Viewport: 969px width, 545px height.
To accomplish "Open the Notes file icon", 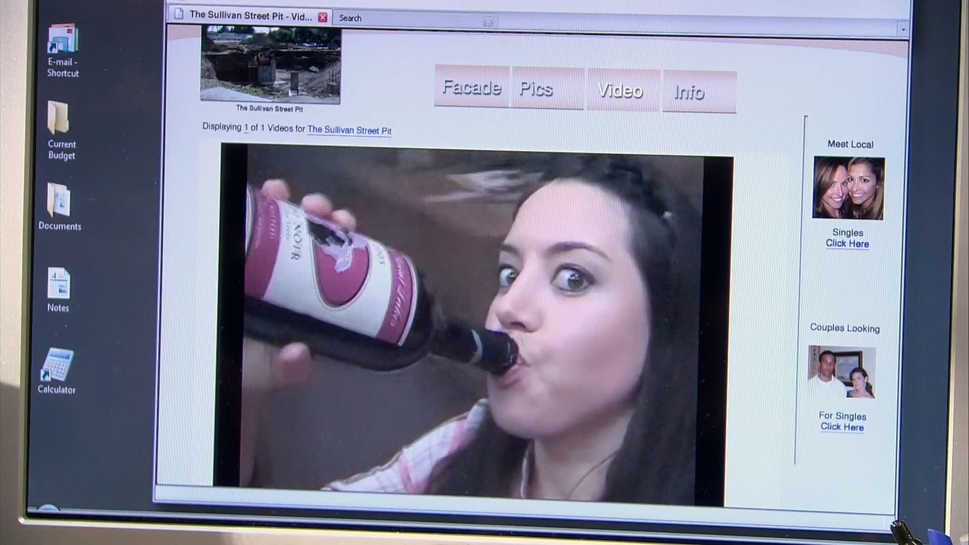I will (x=59, y=284).
